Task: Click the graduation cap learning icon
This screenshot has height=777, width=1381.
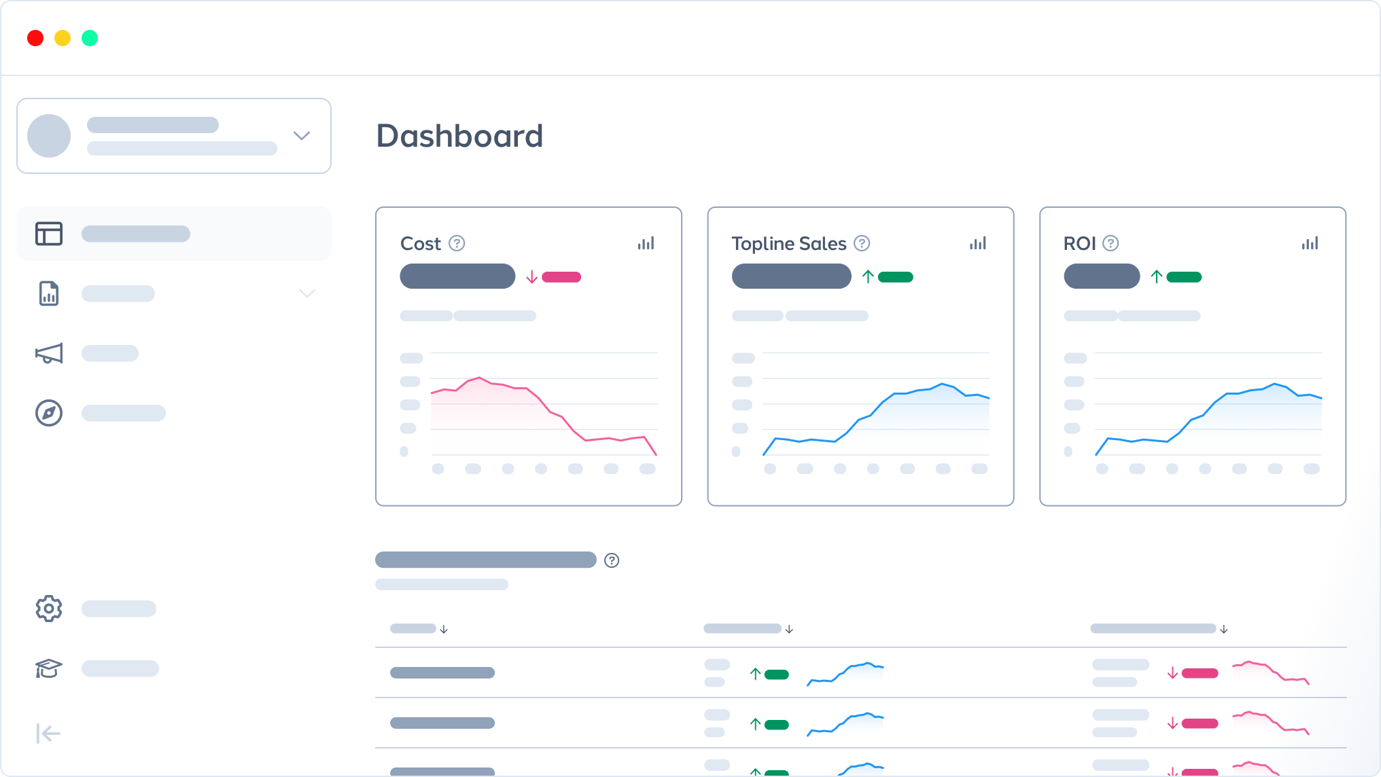Action: (x=49, y=668)
